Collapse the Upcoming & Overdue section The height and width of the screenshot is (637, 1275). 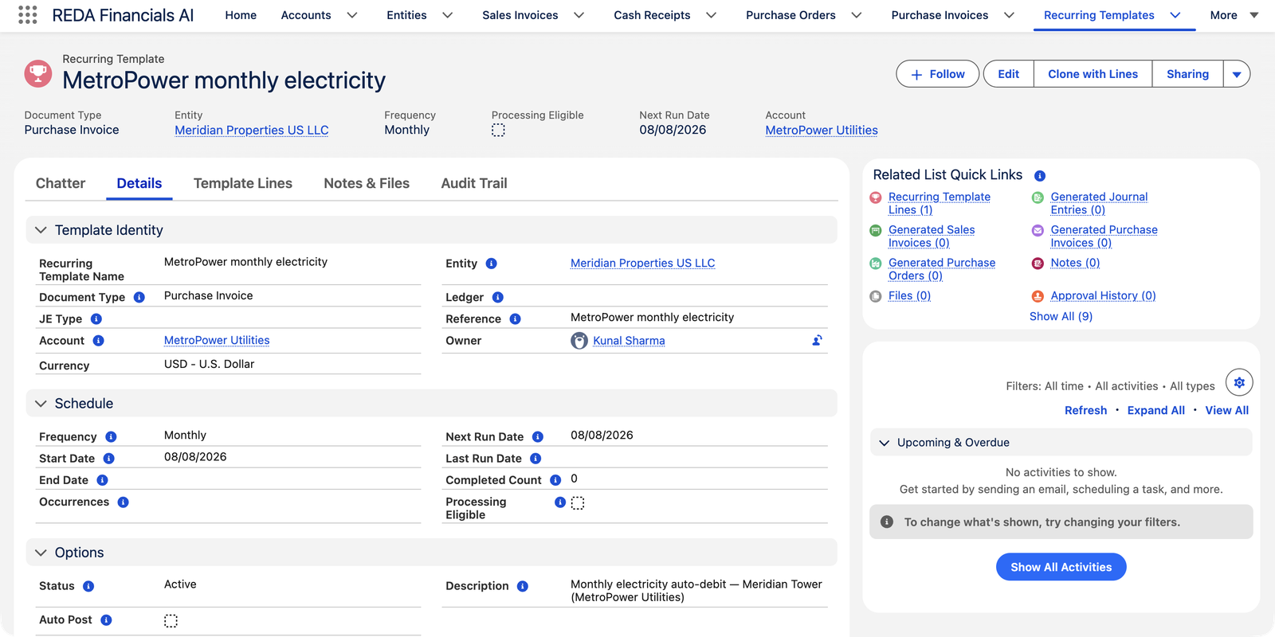pos(884,443)
